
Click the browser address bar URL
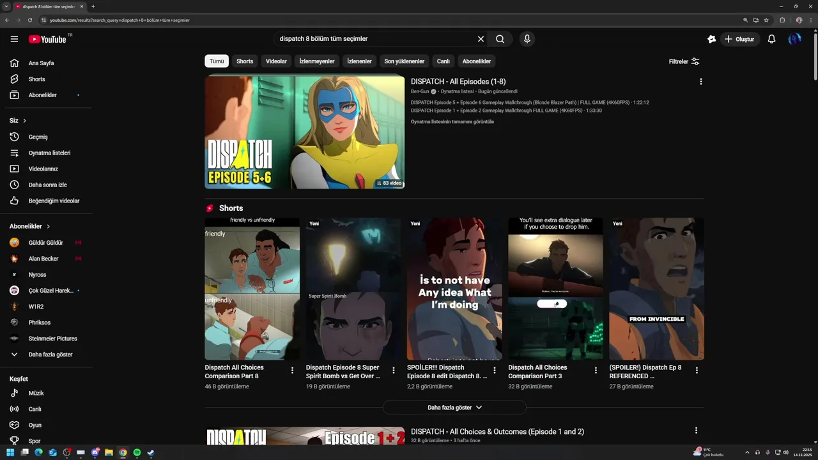coord(120,20)
